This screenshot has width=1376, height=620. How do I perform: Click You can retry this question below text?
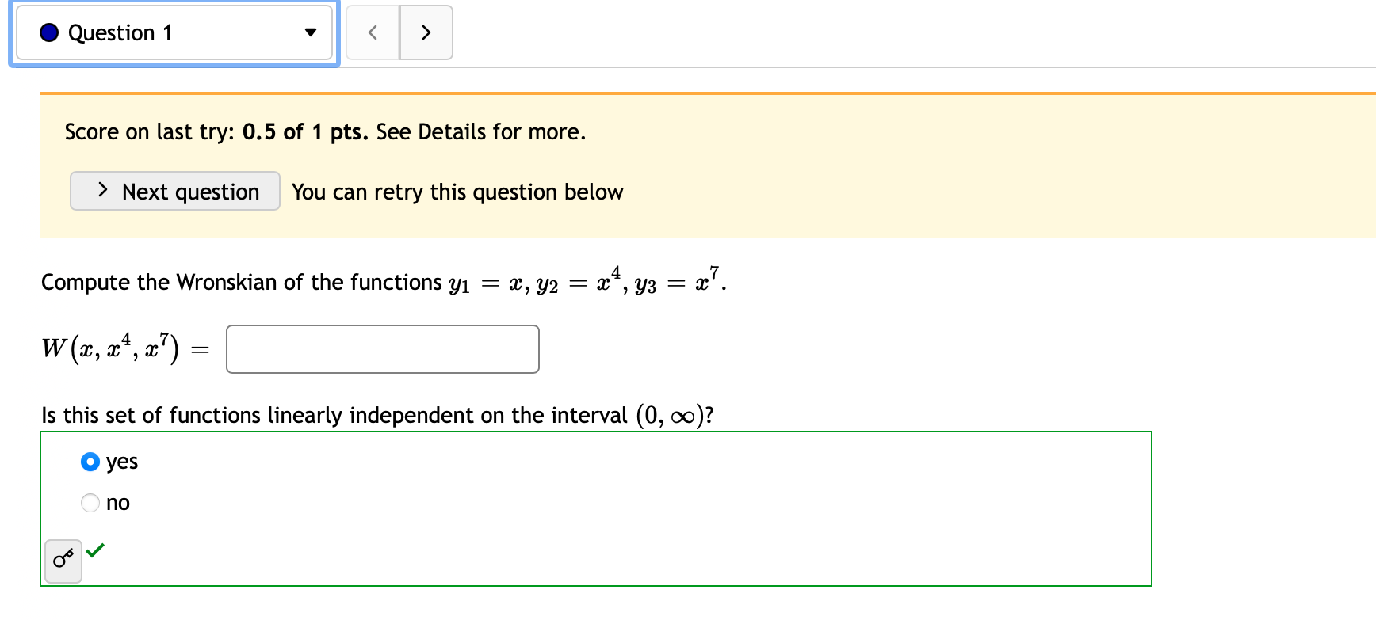click(x=457, y=192)
